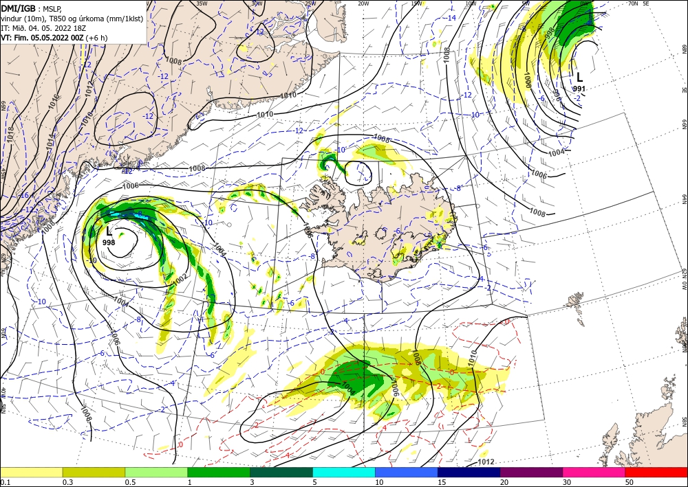
Task: Click the 1000 isobar label
Action: tap(528, 80)
